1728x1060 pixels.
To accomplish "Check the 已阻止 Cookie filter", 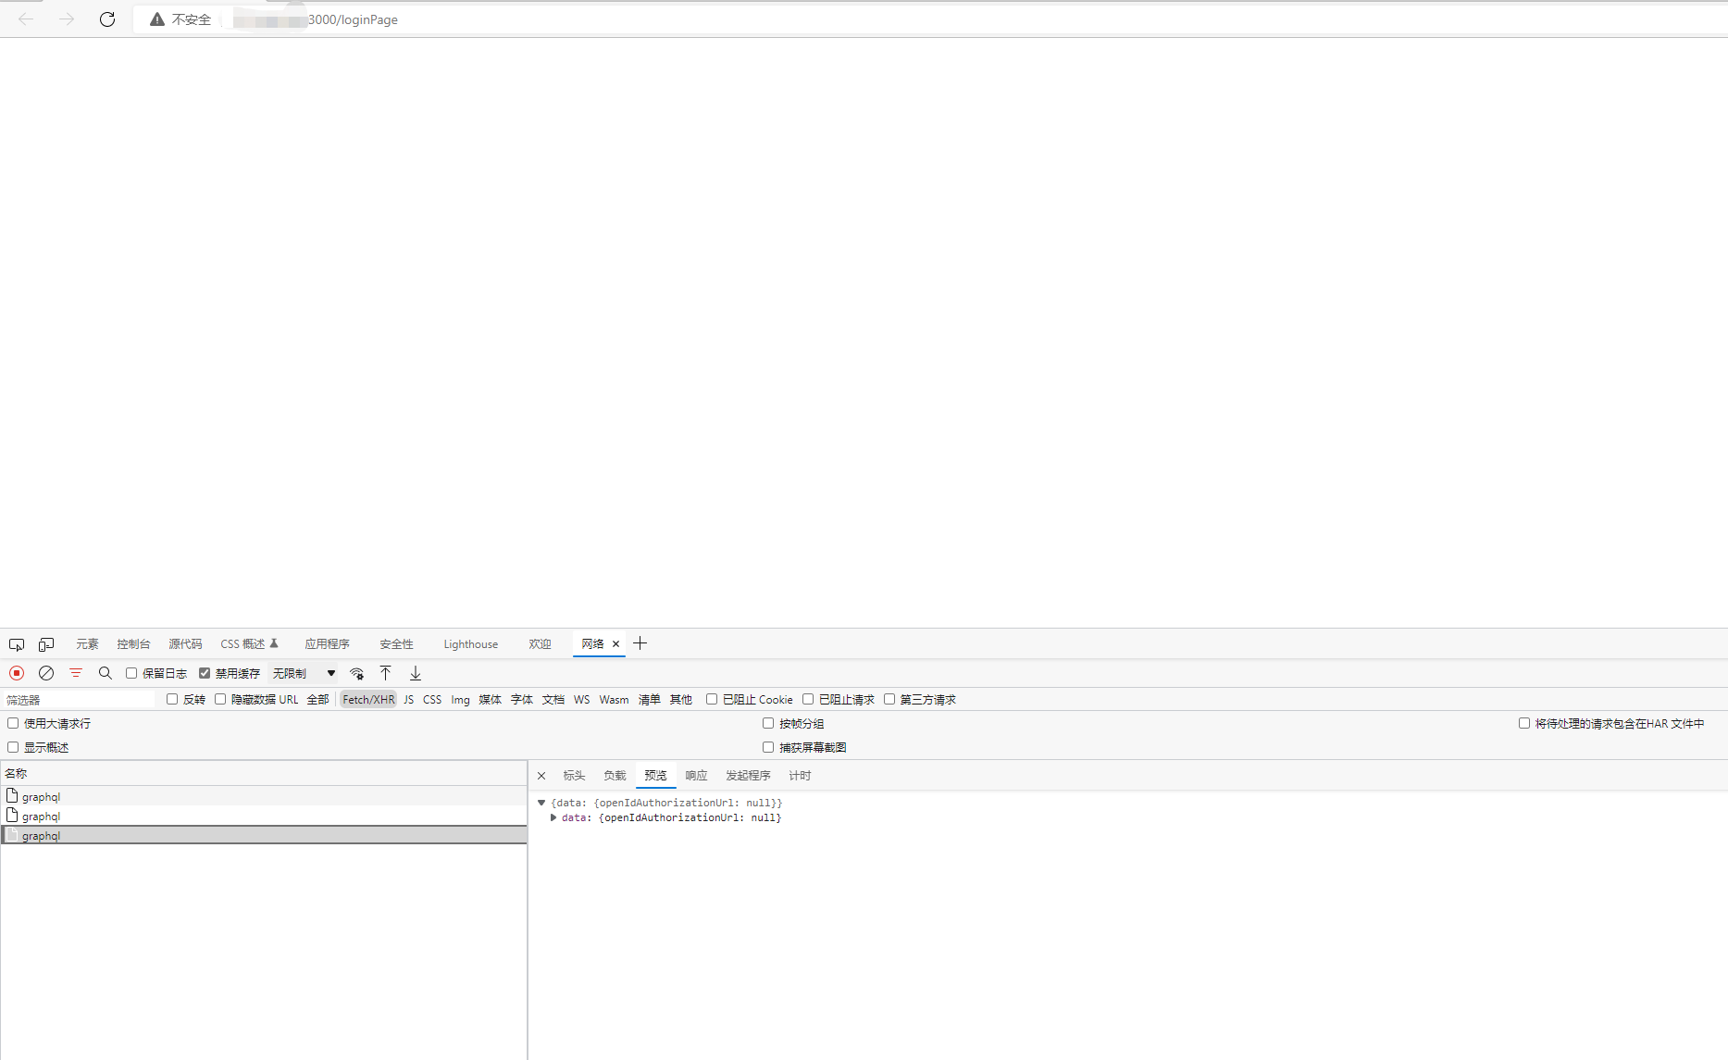I will pos(711,699).
